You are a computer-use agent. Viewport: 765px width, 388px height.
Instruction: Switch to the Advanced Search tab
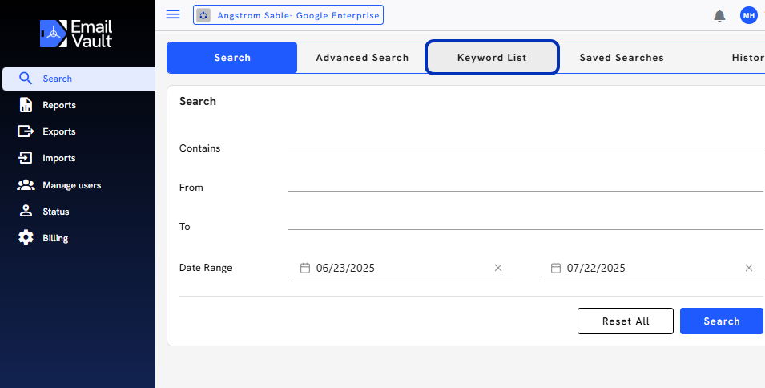[362, 58]
